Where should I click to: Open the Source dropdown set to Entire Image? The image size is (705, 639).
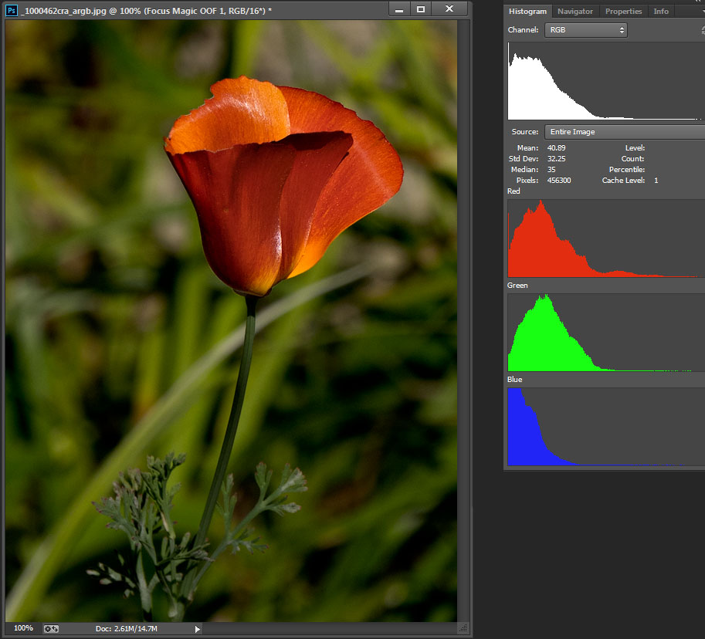coord(625,132)
